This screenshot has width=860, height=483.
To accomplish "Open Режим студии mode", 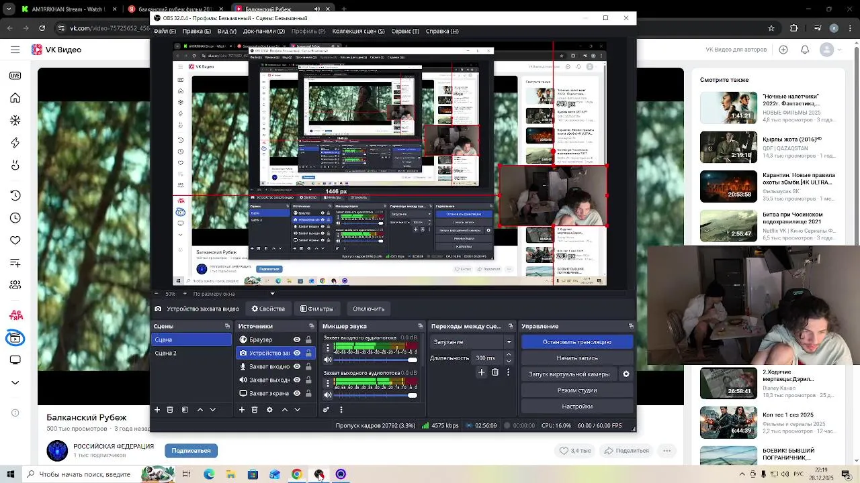I will [x=577, y=390].
